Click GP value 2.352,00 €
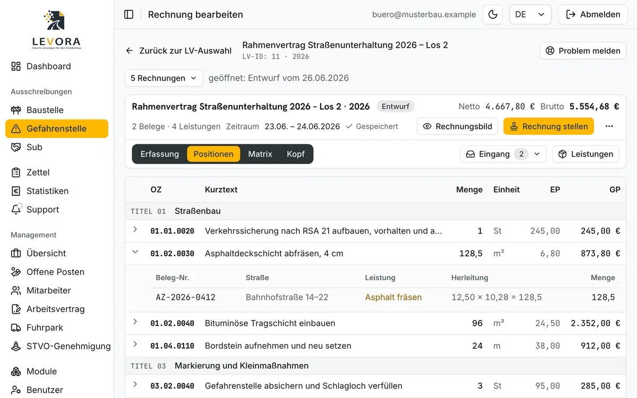 595,323
